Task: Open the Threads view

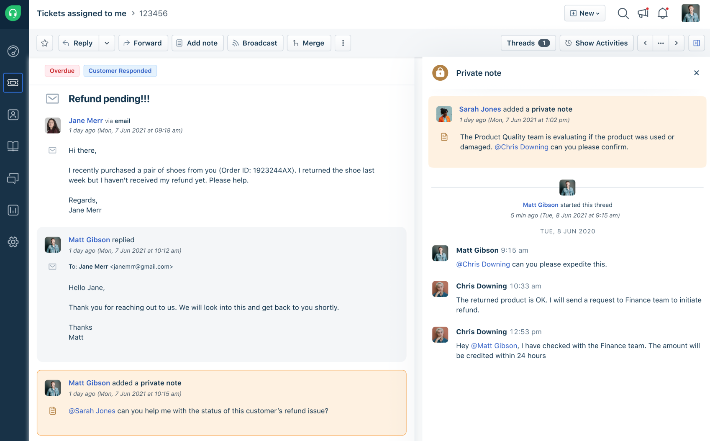Action: 528,43
